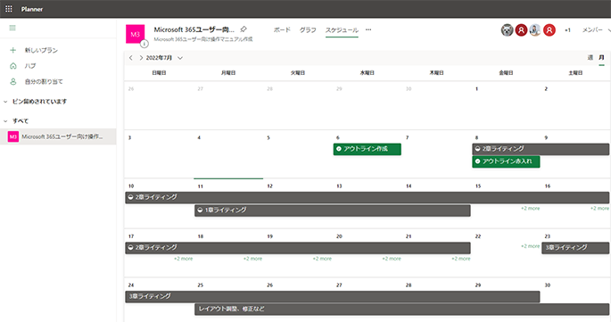Click the plus icon for new plan
611x322 pixels.
(x=12, y=50)
